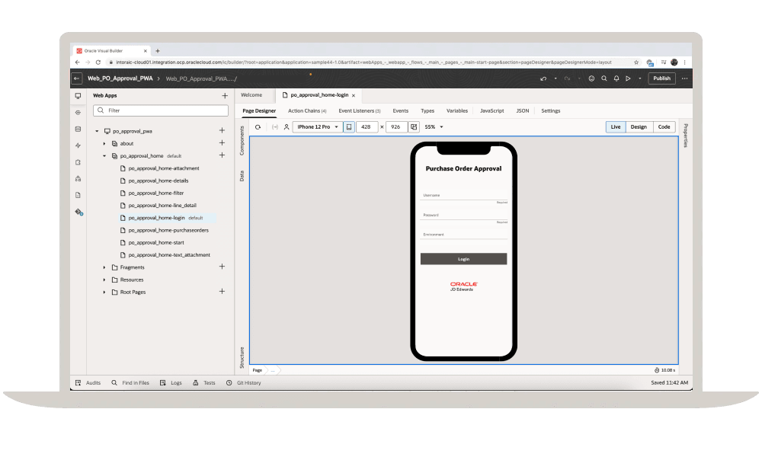The image size is (762, 457).
Task: Click the Username field in preview
Action: pyautogui.click(x=463, y=195)
